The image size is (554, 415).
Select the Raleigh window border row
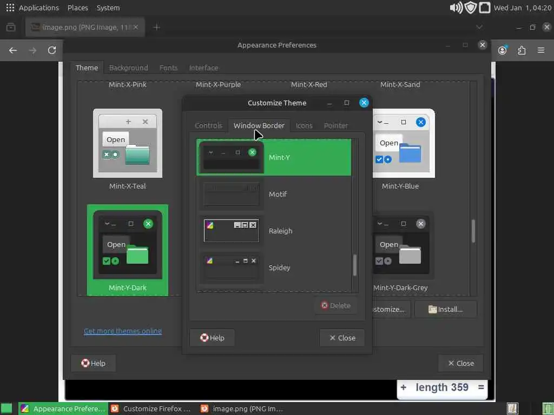point(274,231)
